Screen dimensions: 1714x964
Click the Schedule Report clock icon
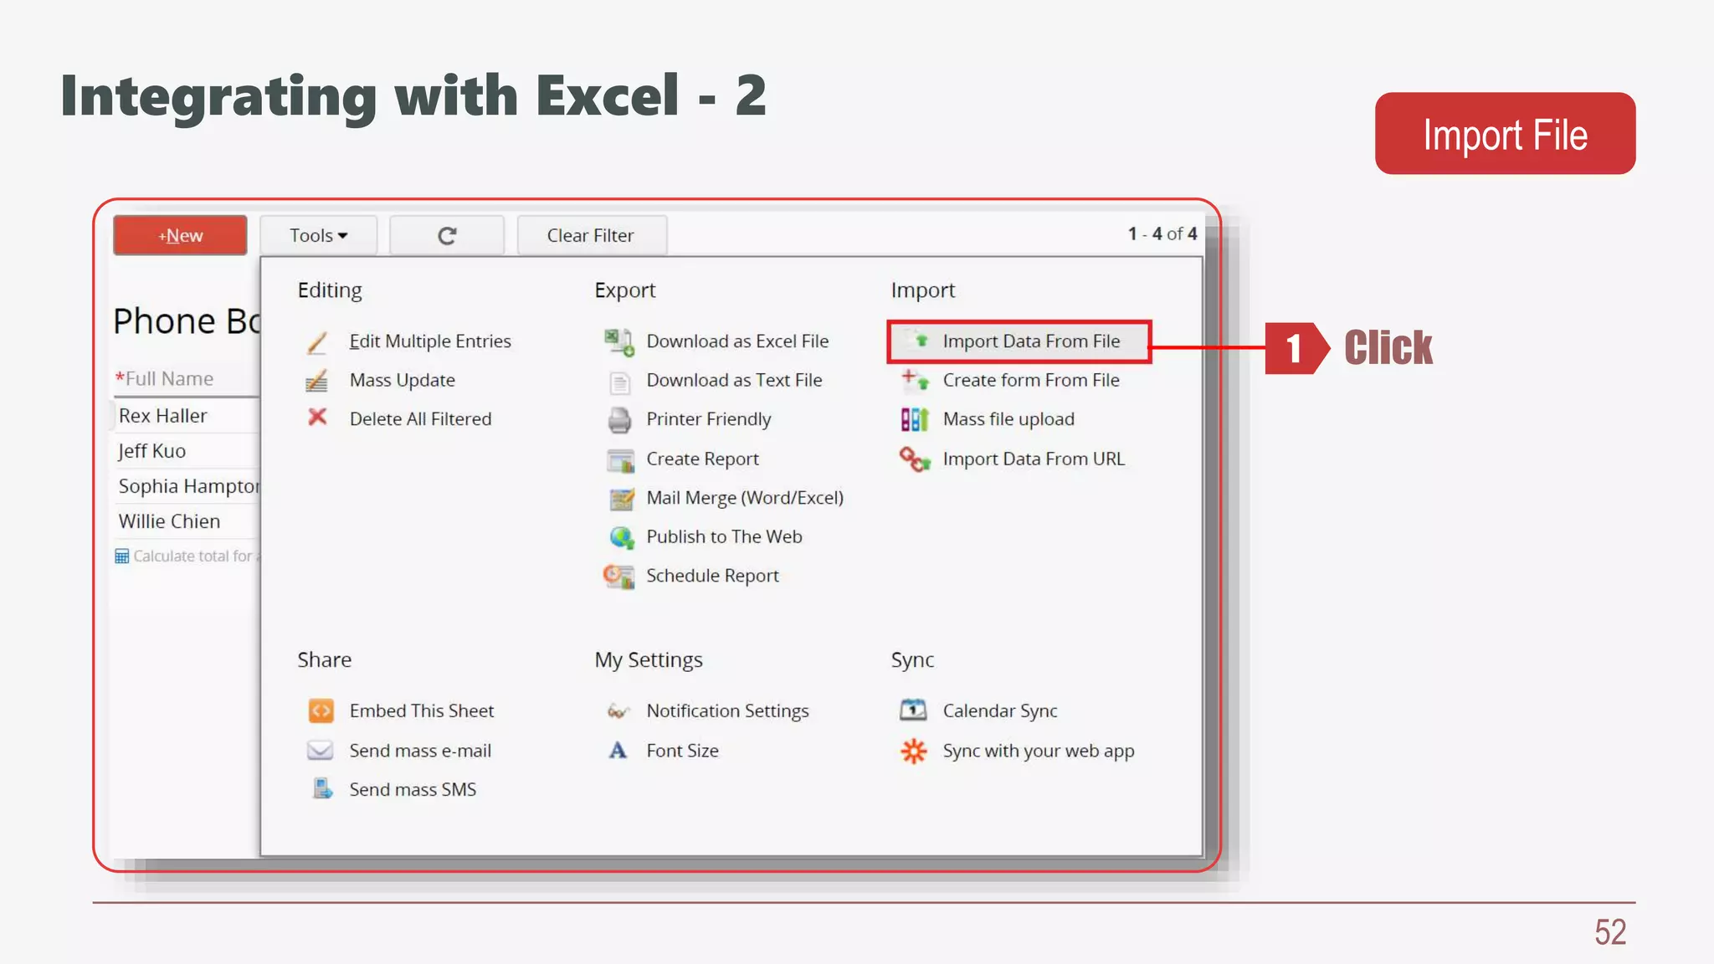619,577
